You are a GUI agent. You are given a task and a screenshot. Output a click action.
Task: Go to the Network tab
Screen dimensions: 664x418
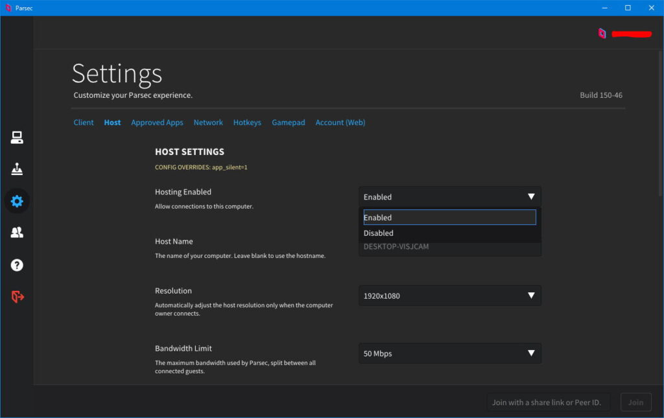click(x=208, y=122)
